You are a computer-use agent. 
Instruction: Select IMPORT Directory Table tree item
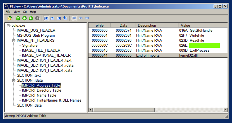click(42, 90)
